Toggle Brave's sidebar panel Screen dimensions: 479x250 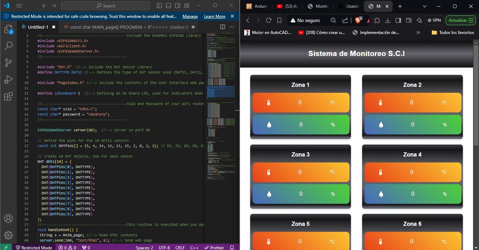click(x=398, y=20)
